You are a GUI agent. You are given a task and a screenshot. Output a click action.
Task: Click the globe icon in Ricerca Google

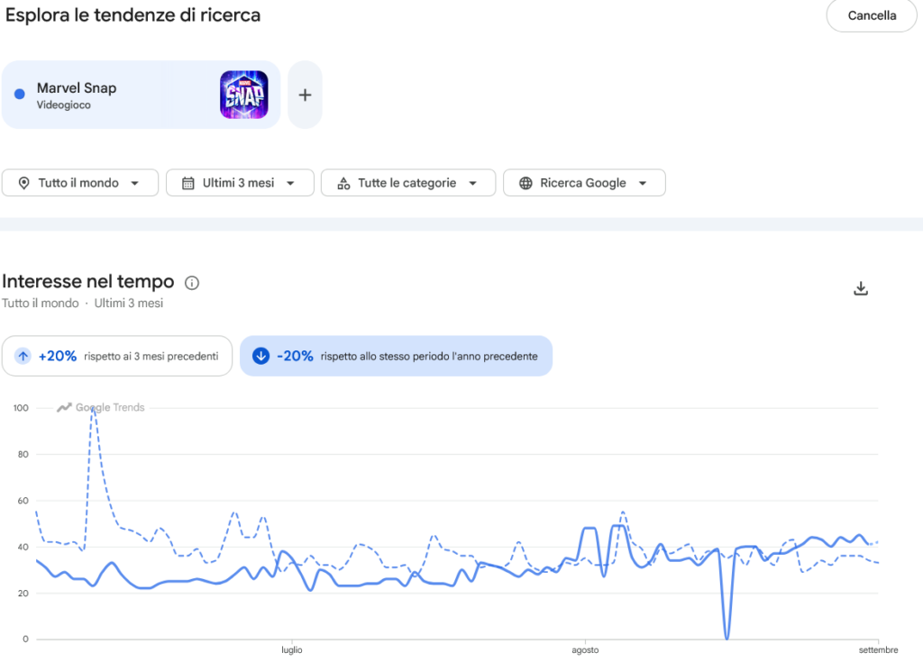(525, 184)
